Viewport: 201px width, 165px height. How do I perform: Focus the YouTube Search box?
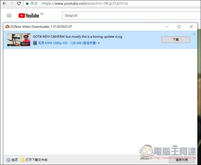(x=131, y=16)
